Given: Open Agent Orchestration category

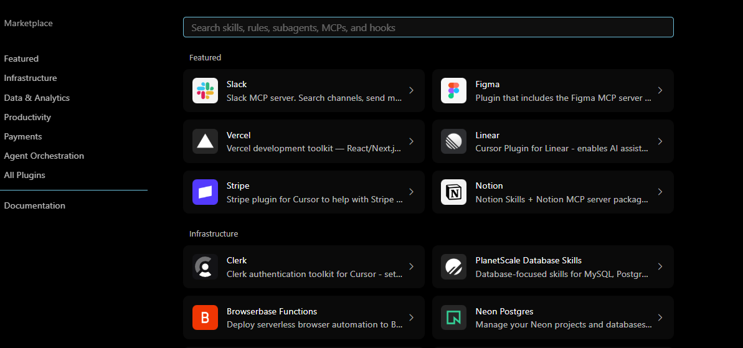Looking at the screenshot, I should (44, 156).
